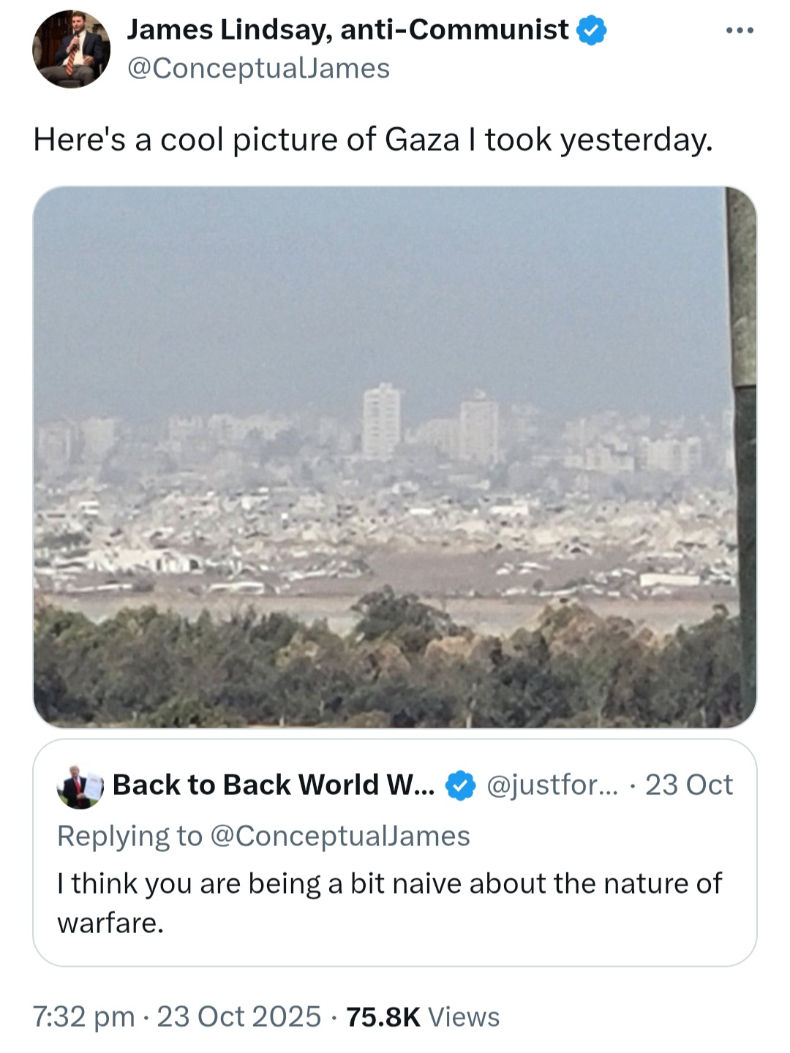
Task: View the 75.8K Views count
Action: (423, 1017)
